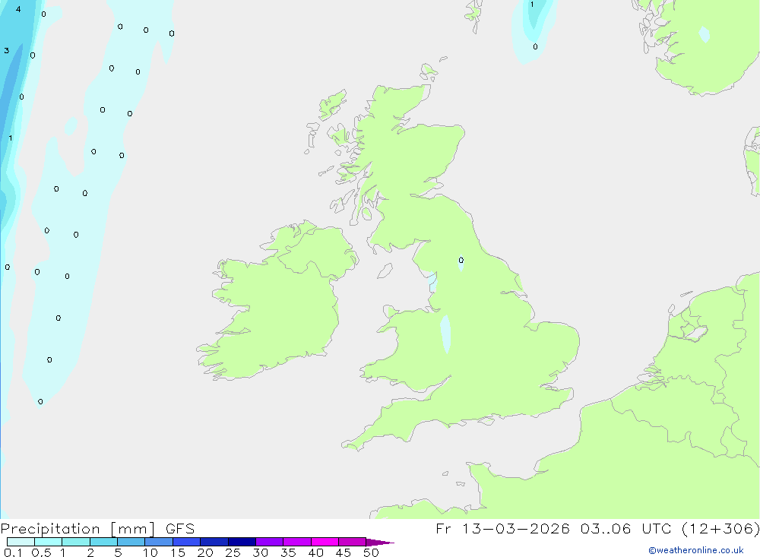This screenshot has width=760, height=557.
Task: Click the 'Precipitation [mm]' title text
Action: pos(78,529)
